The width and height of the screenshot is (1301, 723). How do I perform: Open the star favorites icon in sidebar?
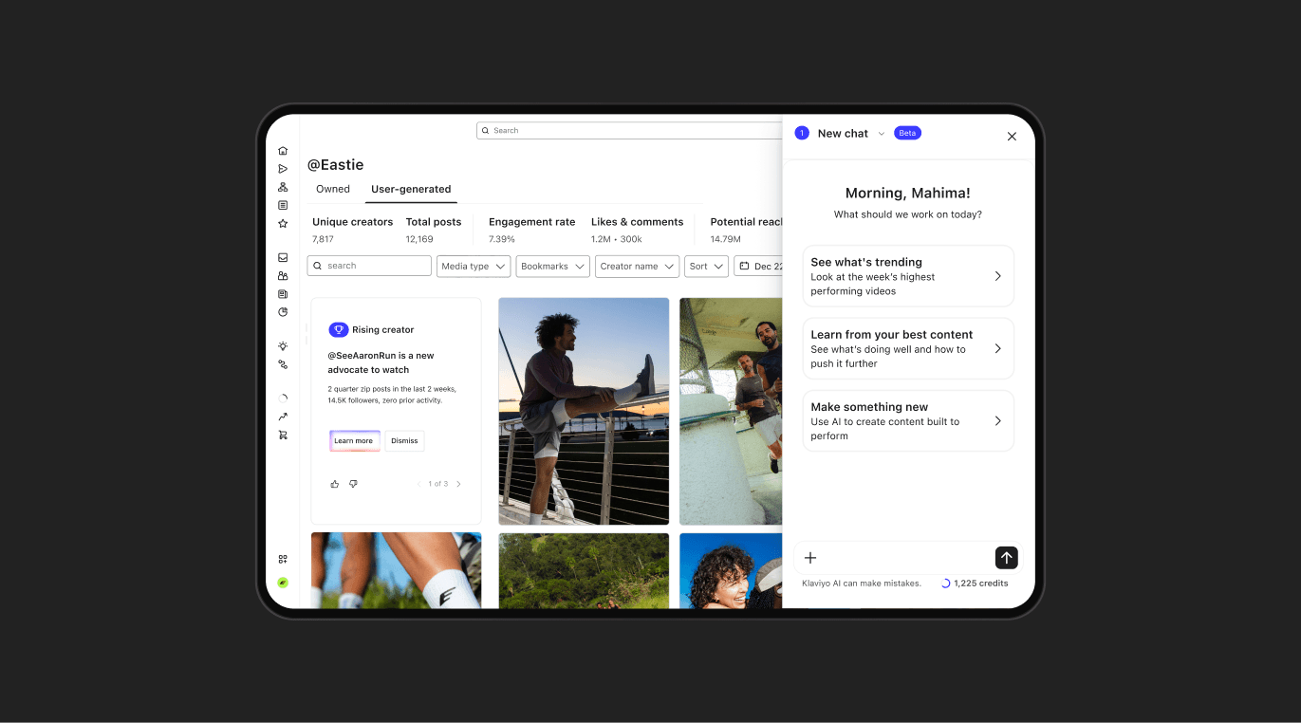click(283, 224)
